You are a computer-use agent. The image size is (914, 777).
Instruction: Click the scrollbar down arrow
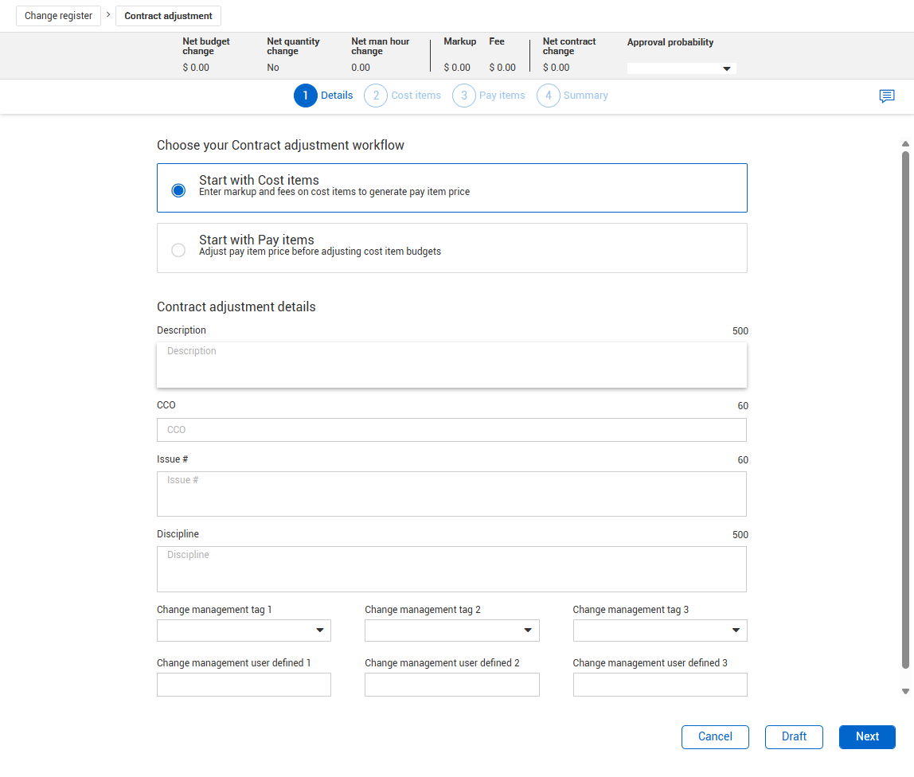click(905, 692)
